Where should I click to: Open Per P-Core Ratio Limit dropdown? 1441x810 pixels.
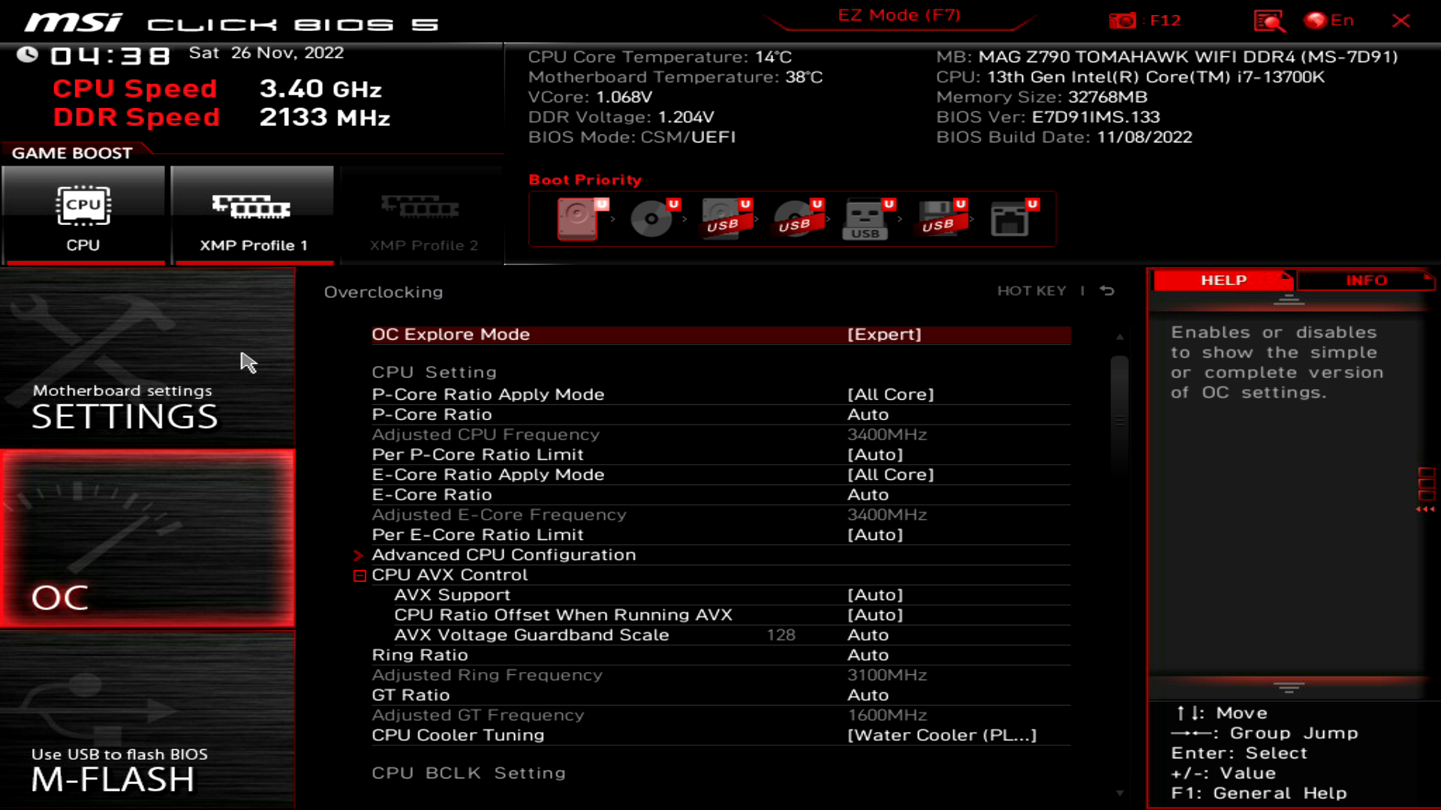720,454
